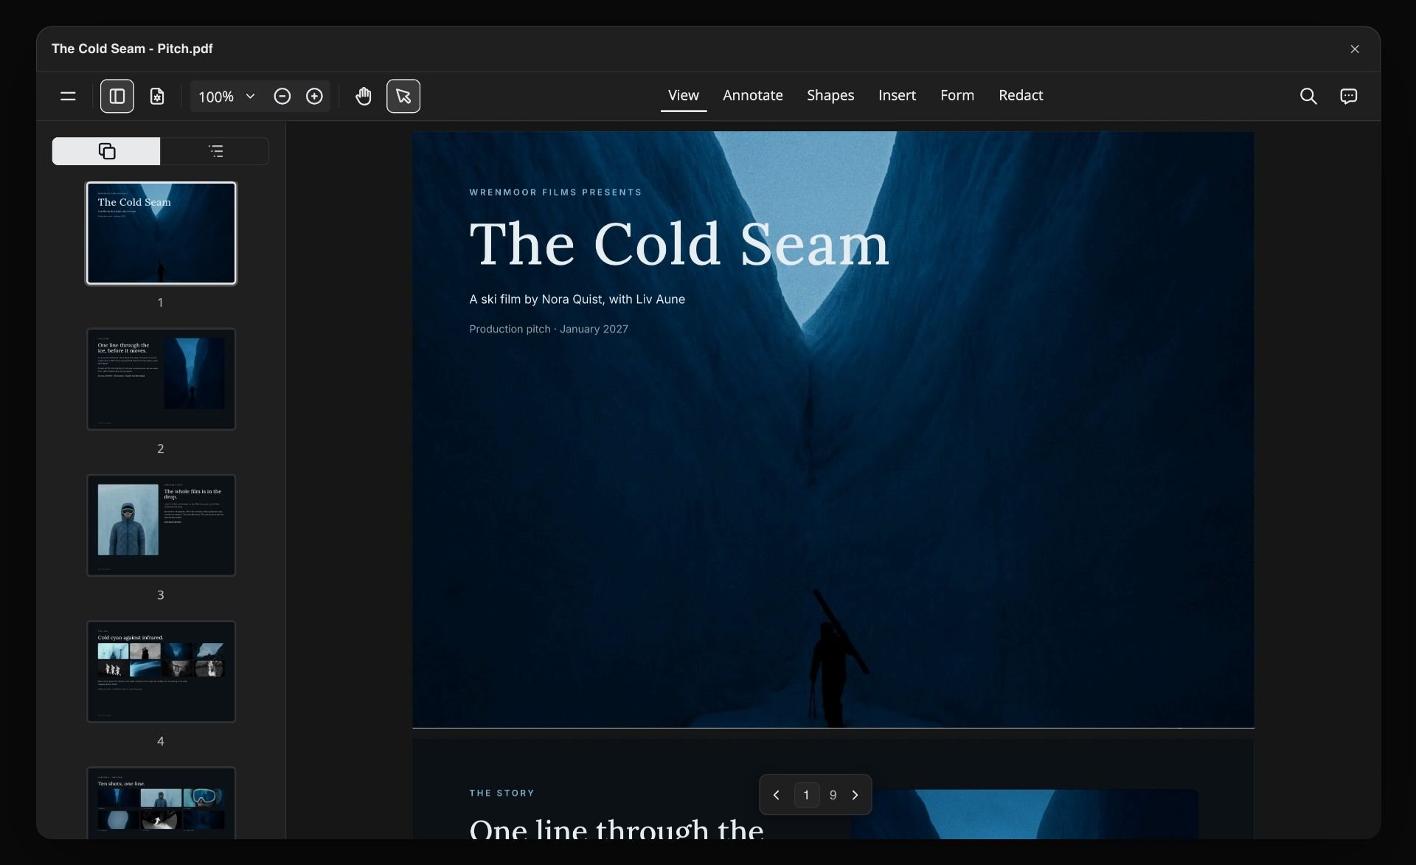Switch to the Redact tab

point(1021,95)
